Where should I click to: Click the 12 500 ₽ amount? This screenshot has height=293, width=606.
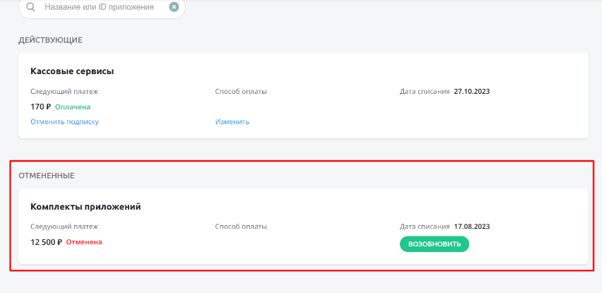47,242
